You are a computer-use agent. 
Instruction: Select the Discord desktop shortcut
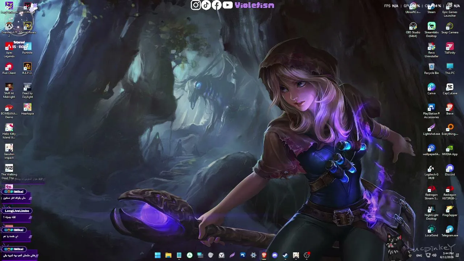[450, 170]
